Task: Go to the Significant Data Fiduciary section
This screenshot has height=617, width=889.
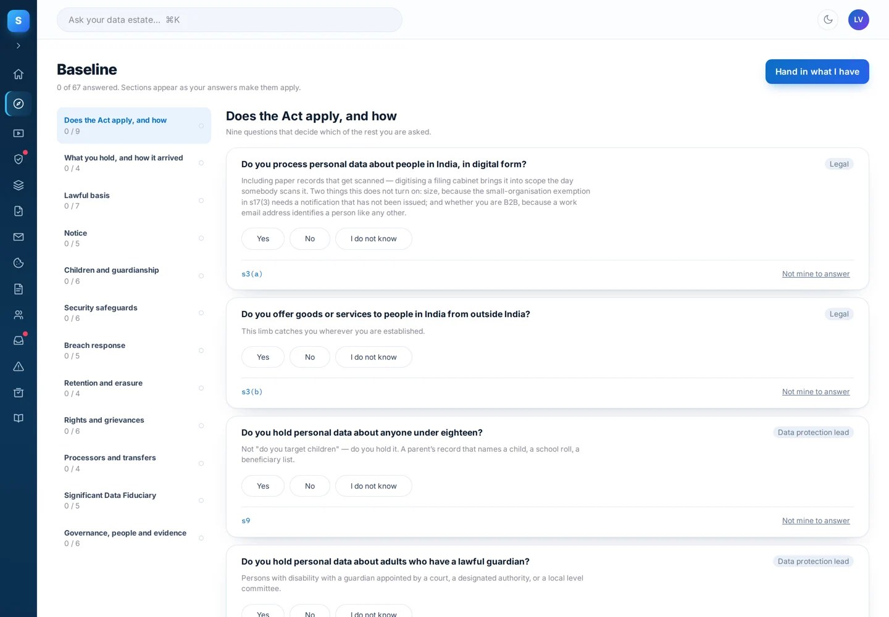Action: point(134,500)
